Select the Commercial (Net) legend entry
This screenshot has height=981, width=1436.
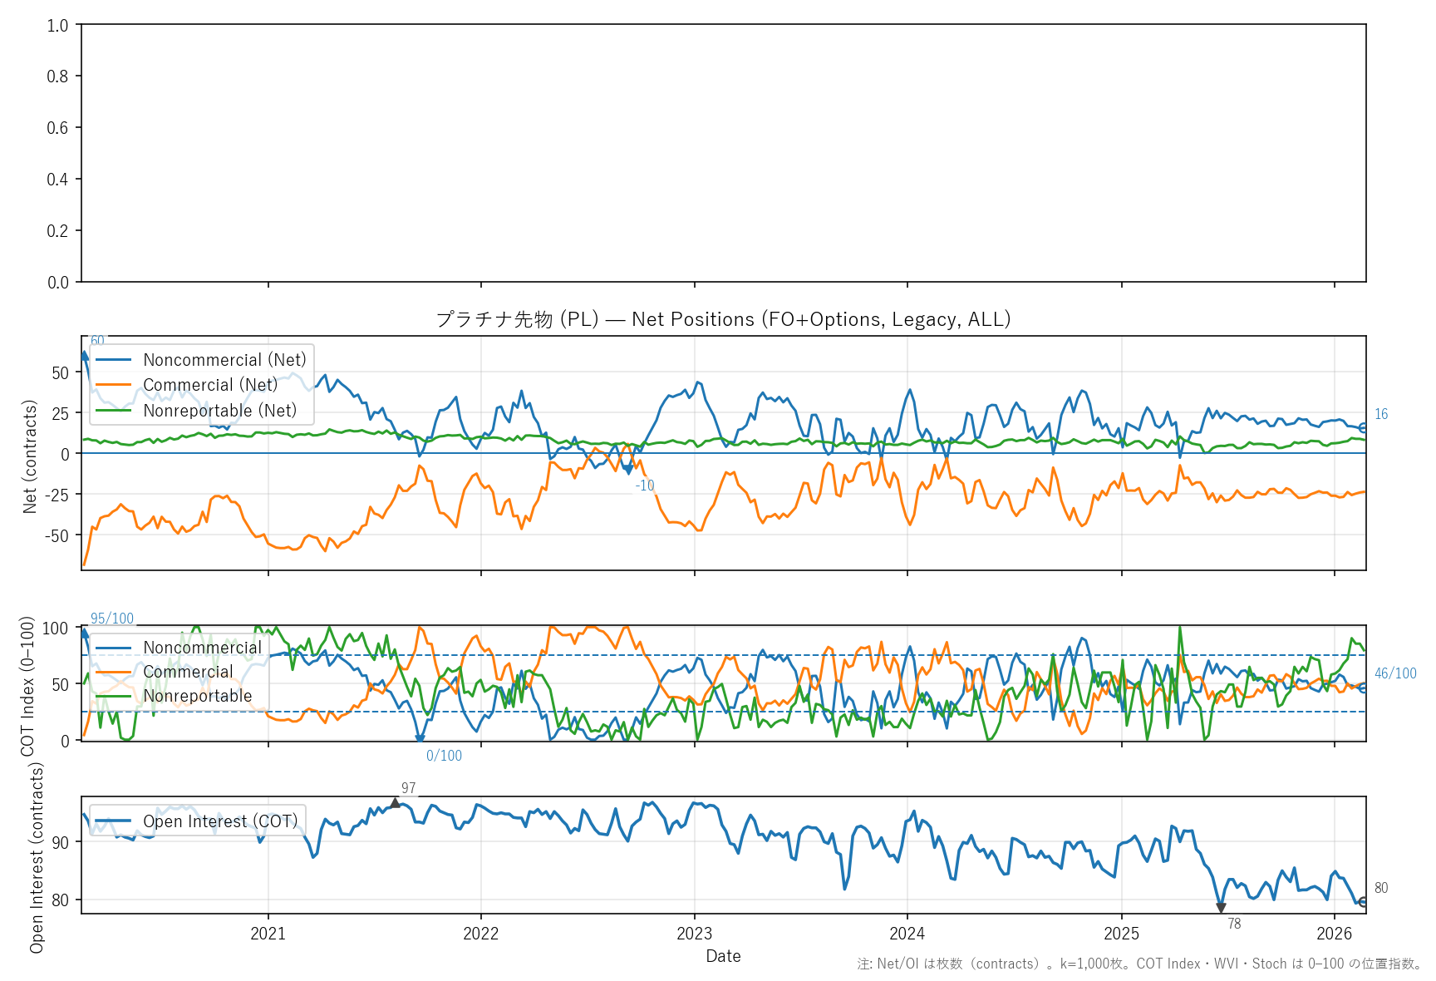pyautogui.click(x=210, y=385)
